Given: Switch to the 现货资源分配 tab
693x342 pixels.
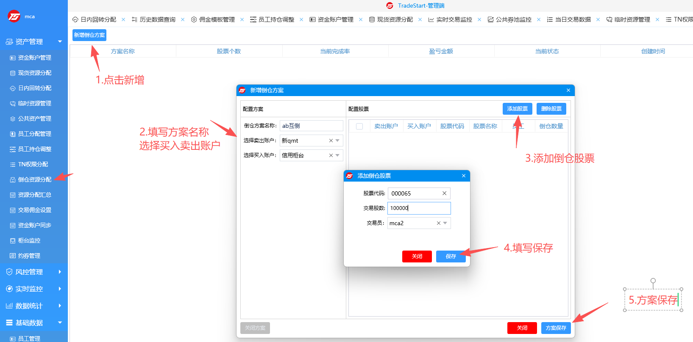Looking at the screenshot, I should [x=391, y=19].
